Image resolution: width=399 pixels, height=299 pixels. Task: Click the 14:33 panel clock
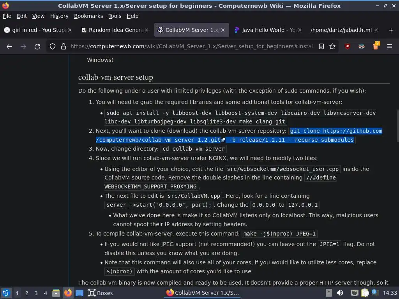click(x=390, y=293)
